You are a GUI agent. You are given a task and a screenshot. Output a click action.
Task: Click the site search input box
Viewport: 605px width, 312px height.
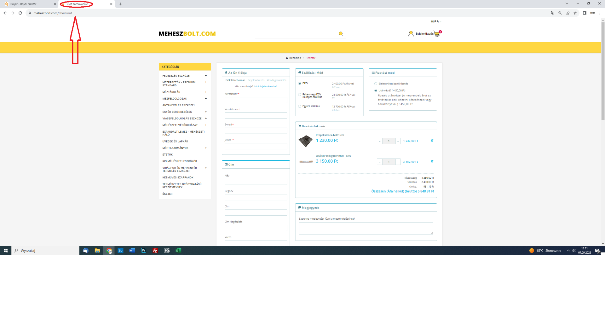[297, 34]
